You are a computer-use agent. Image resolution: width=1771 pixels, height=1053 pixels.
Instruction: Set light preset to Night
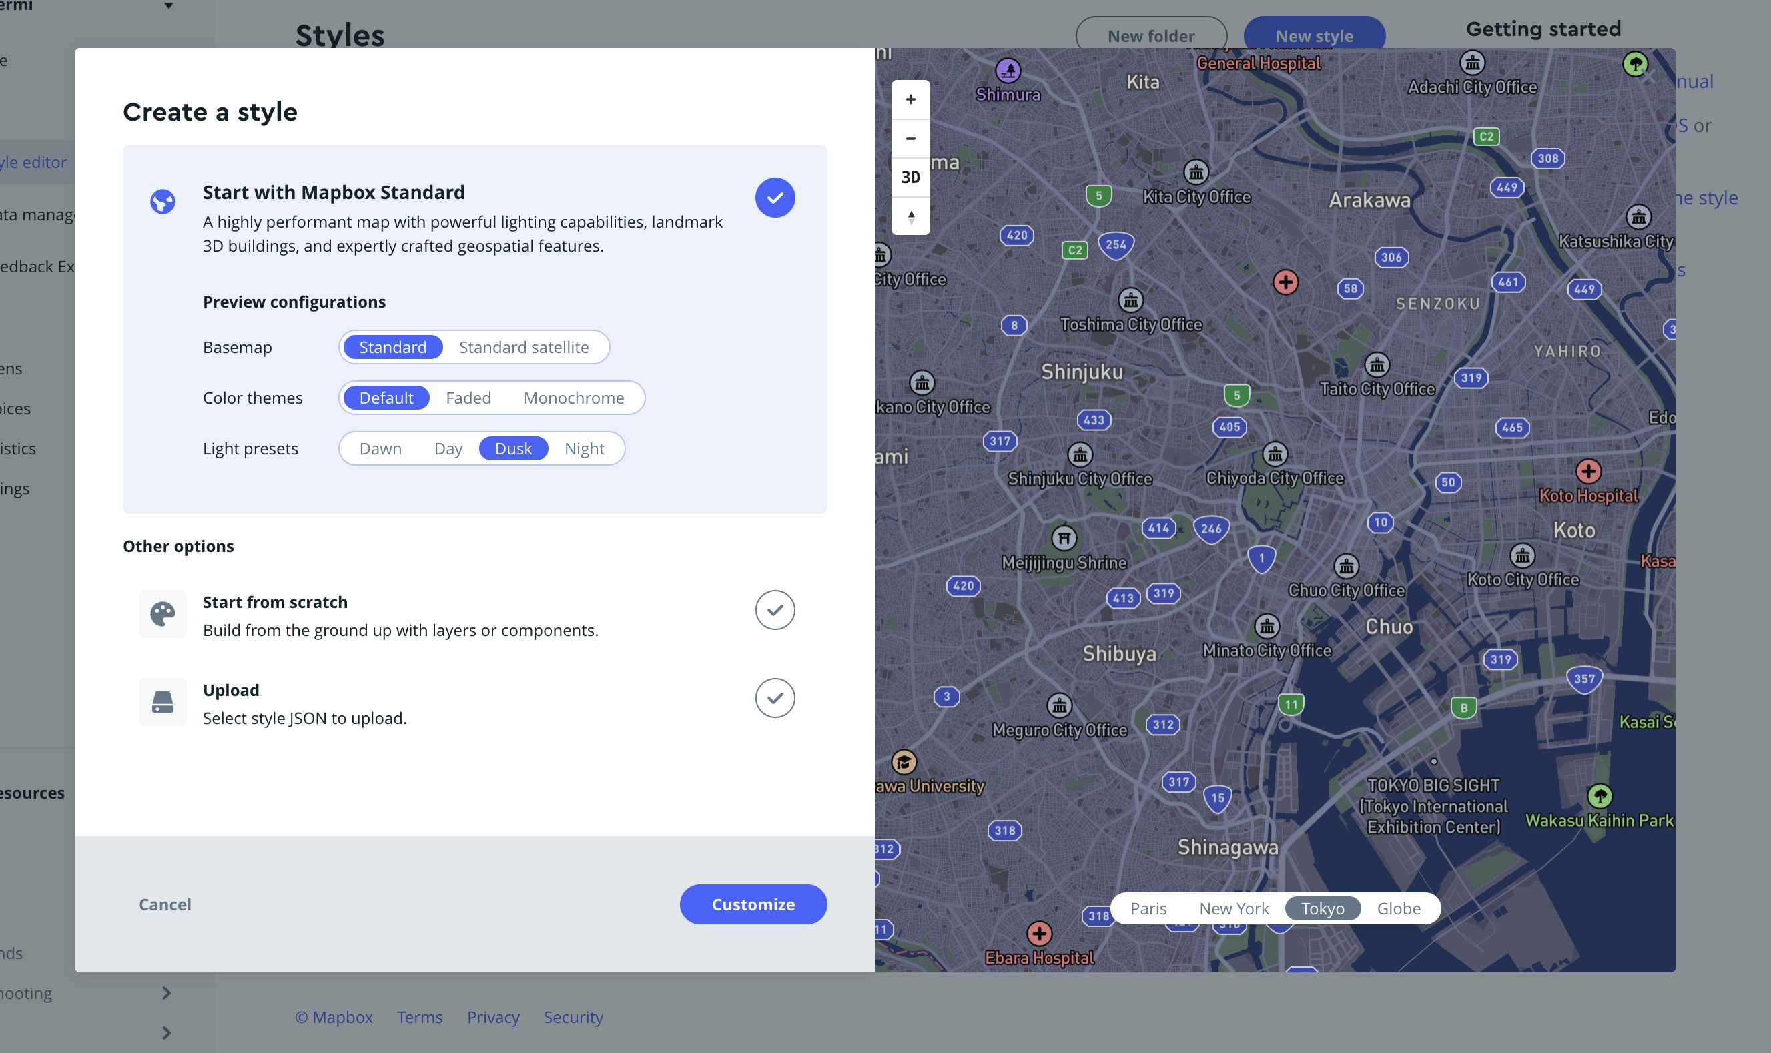point(584,448)
